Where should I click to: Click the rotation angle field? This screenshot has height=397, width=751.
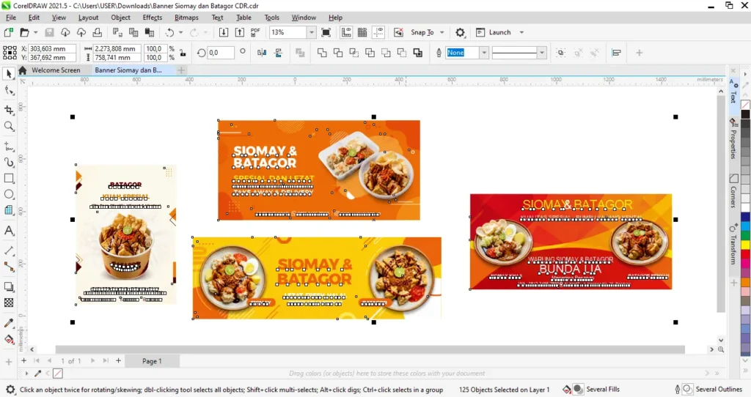(x=220, y=53)
